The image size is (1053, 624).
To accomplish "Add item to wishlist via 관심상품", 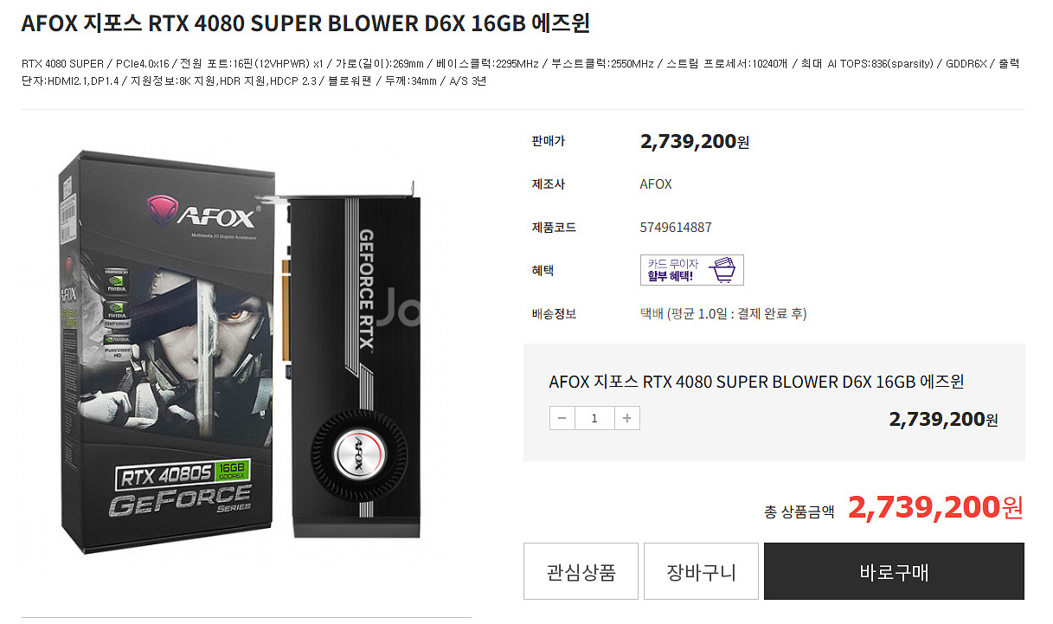I will tap(581, 571).
